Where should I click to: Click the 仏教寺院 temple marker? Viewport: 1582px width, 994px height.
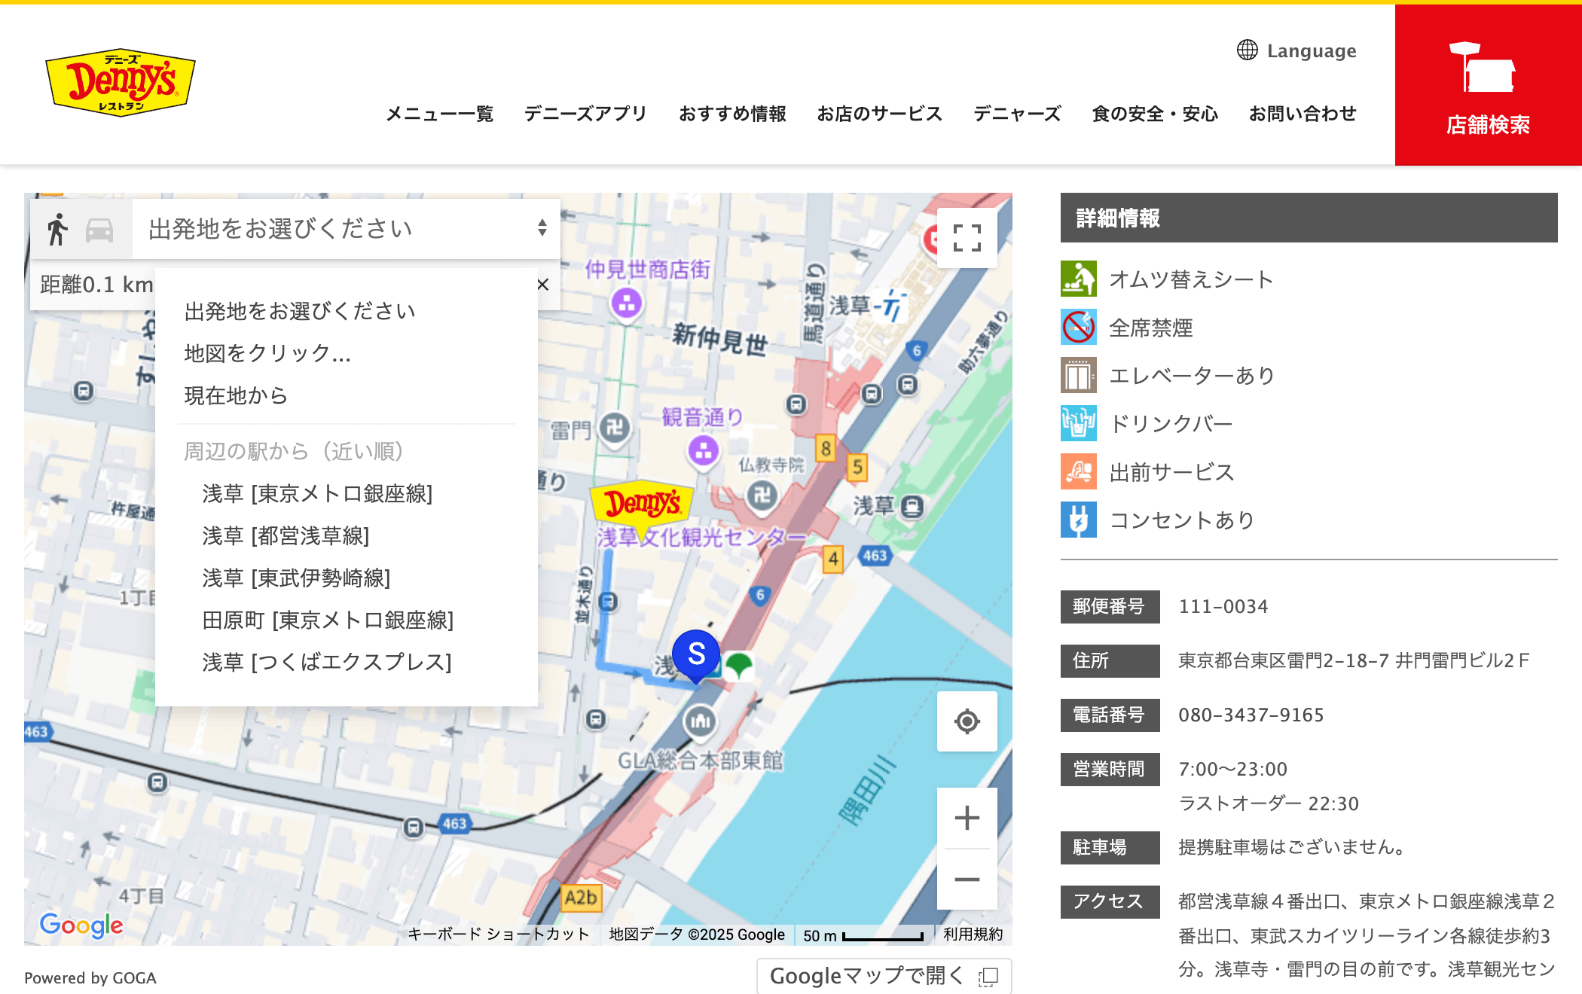762,495
